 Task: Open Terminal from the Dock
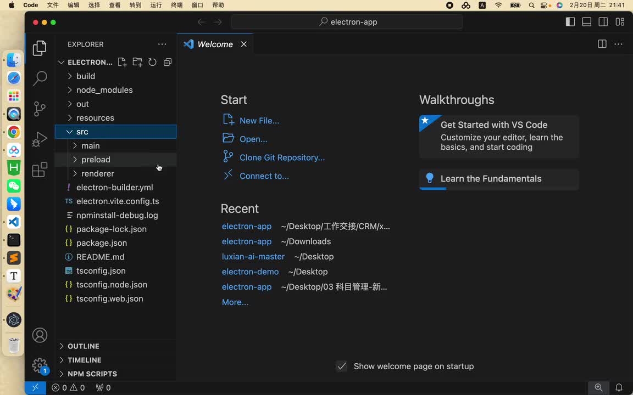14,240
